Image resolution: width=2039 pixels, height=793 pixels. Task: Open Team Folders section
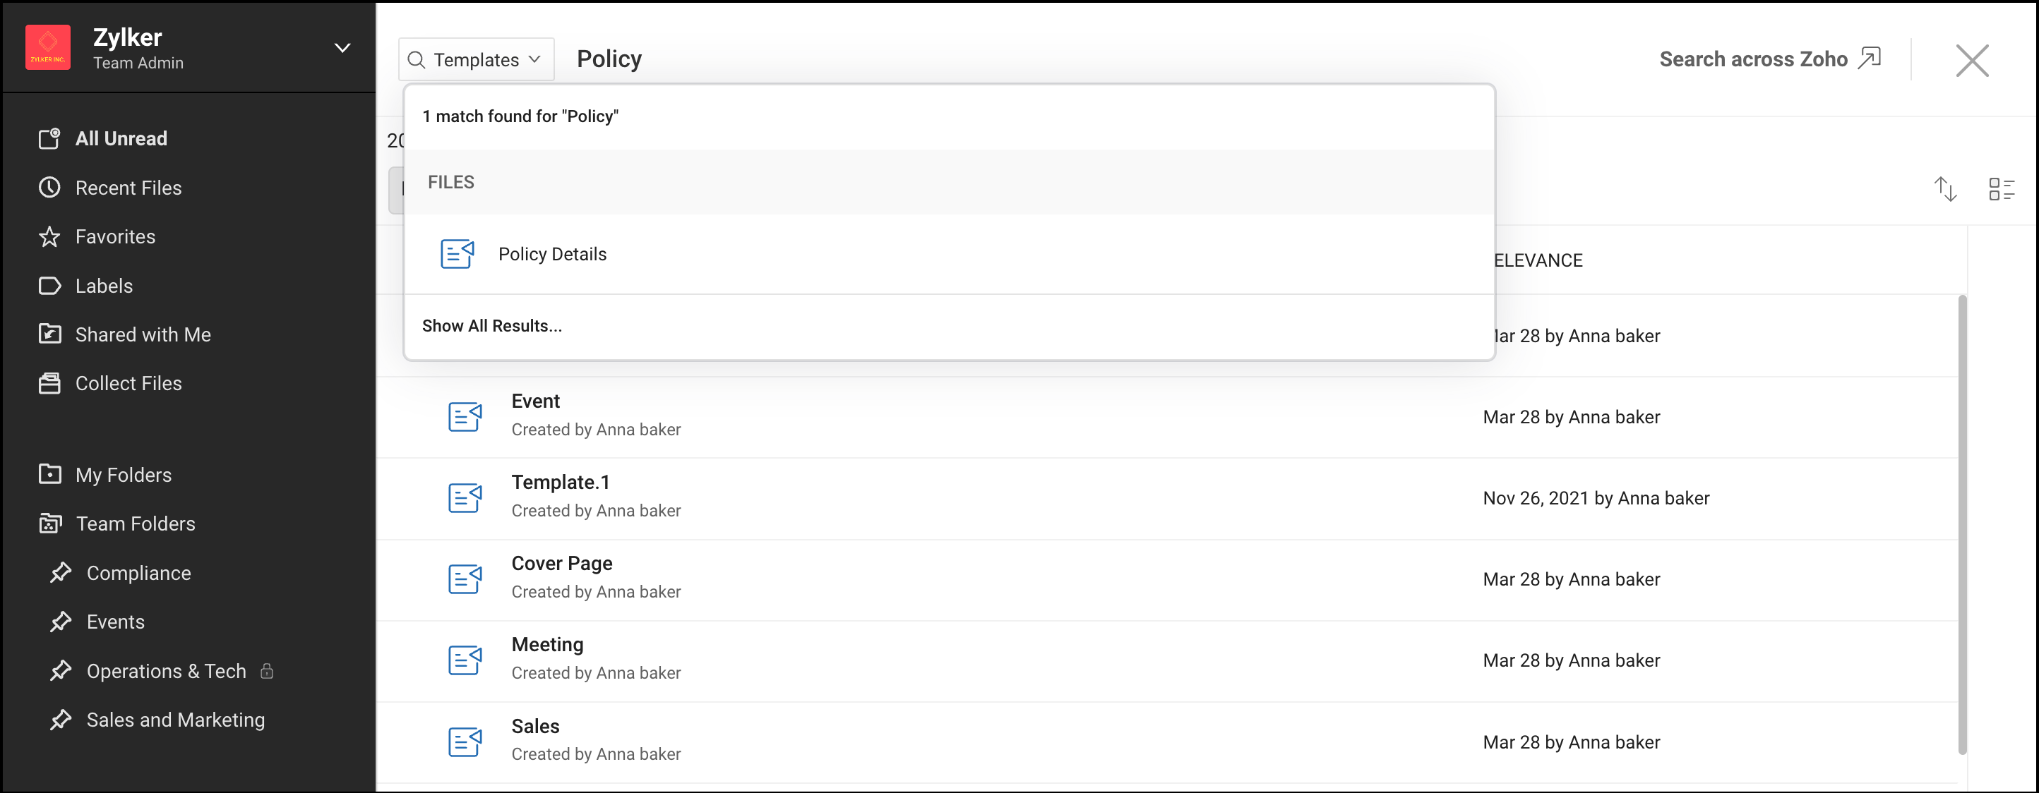(135, 523)
